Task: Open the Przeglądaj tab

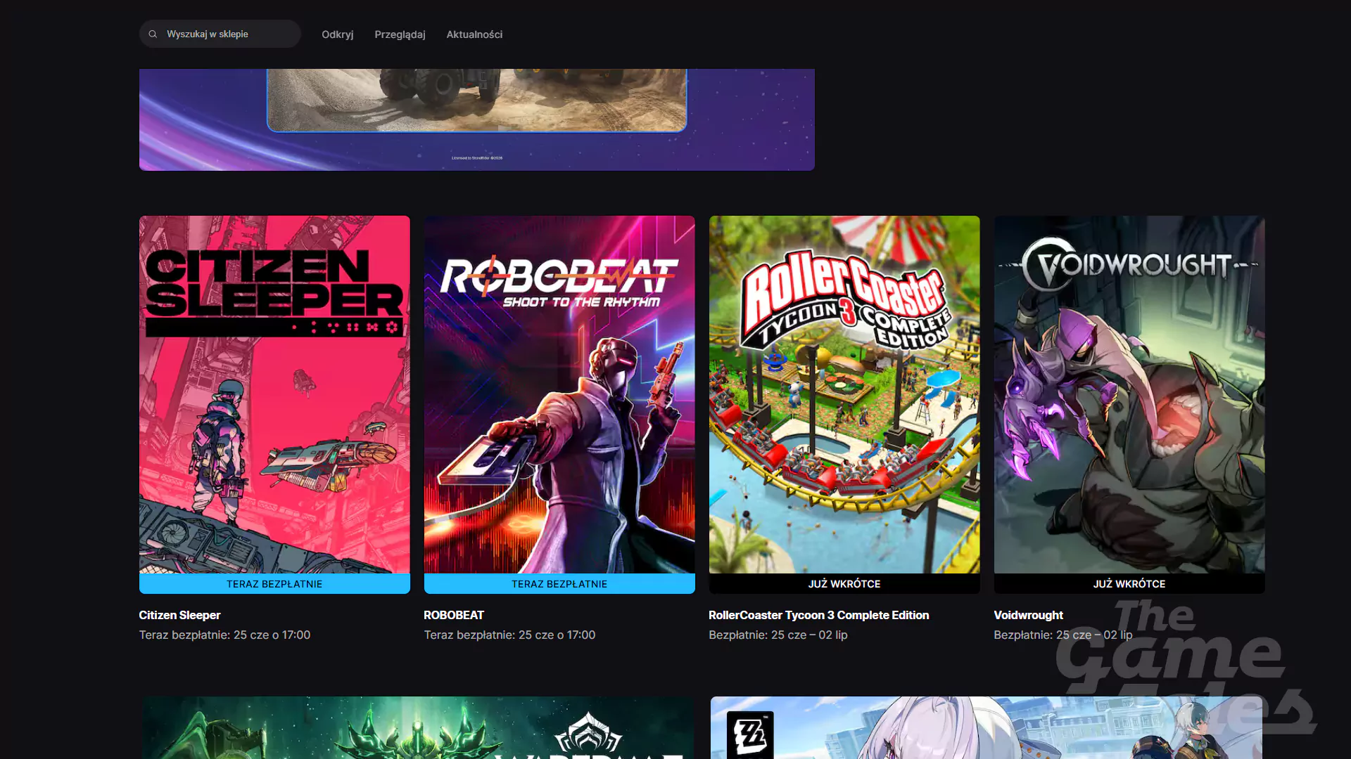Action: (x=400, y=34)
